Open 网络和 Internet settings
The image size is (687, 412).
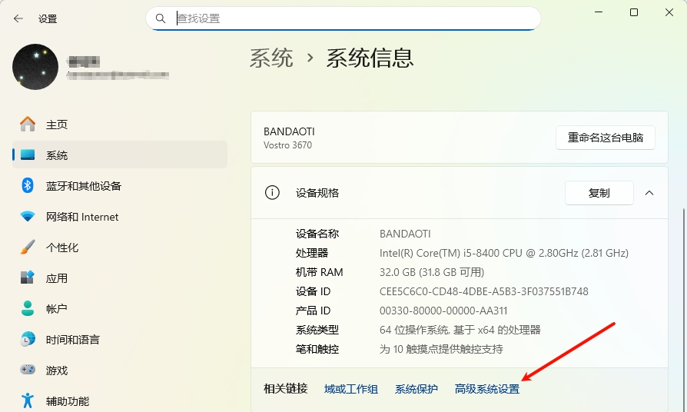(x=120, y=217)
